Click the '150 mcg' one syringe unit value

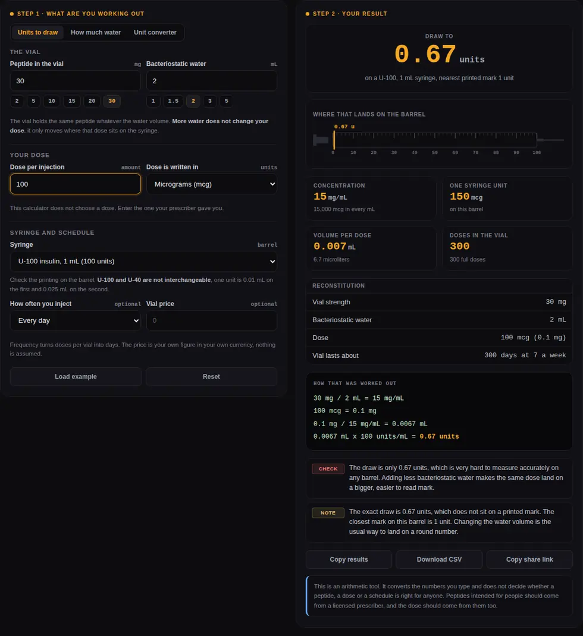pyautogui.click(x=466, y=197)
